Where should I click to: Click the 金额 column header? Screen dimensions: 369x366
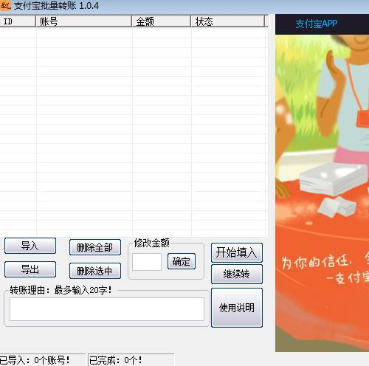tap(161, 21)
